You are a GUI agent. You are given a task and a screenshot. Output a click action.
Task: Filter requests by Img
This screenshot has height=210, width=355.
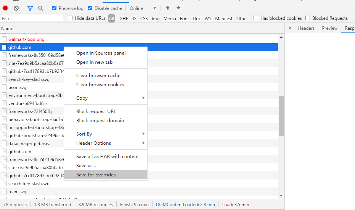(156, 19)
